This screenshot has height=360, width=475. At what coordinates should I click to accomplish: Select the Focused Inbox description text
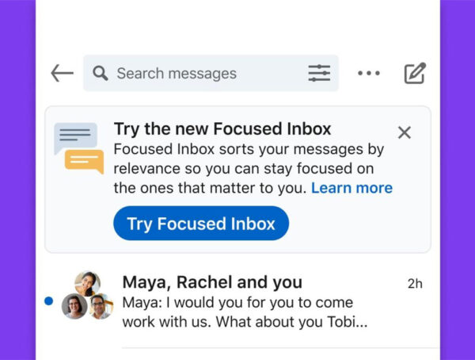point(249,168)
